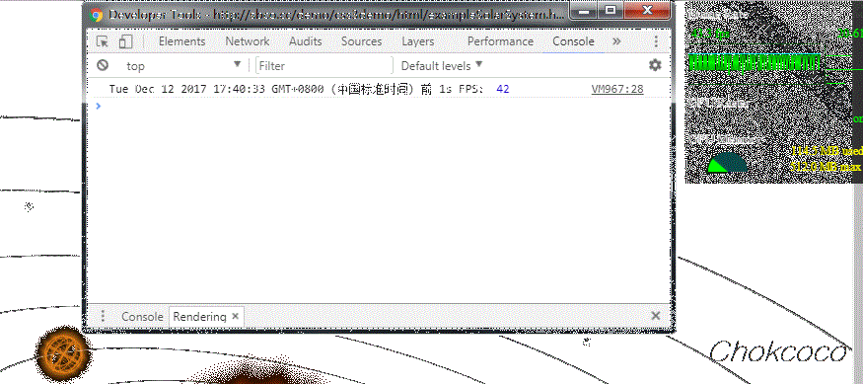Switch to the Elements tab
863x384 pixels.
(x=181, y=41)
